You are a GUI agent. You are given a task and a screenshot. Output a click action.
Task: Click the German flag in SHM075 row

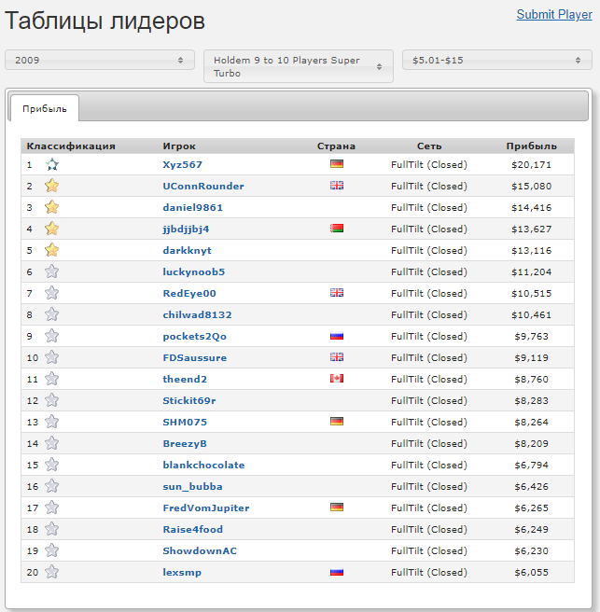(337, 422)
